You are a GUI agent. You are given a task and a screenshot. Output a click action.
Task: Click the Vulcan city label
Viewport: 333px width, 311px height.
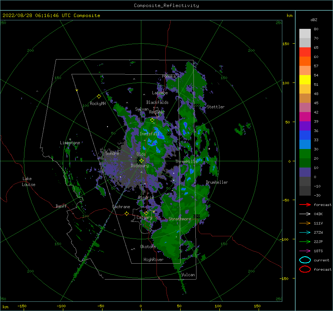click(188, 275)
